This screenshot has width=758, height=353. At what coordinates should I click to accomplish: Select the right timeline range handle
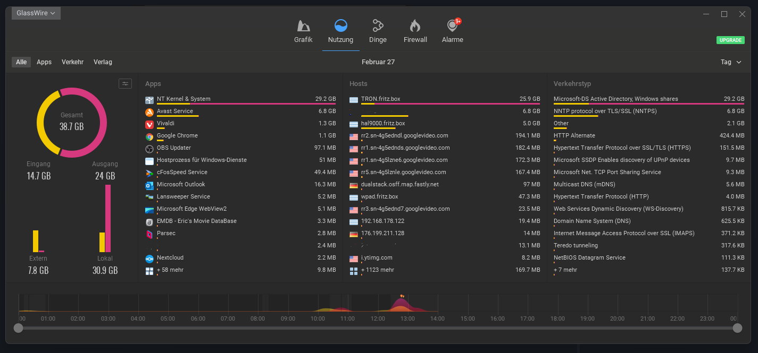tap(737, 328)
